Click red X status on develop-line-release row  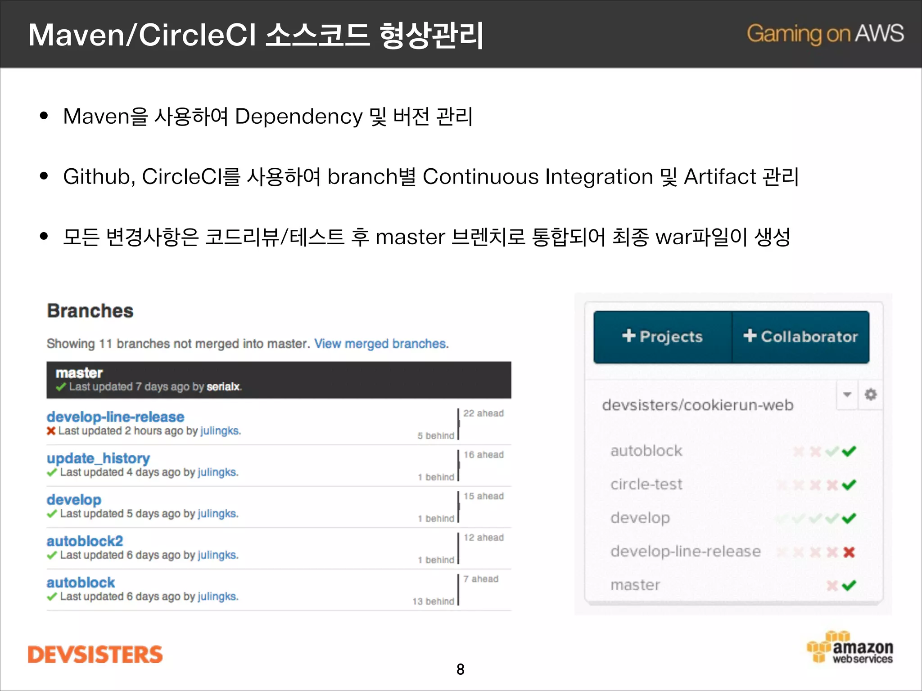point(51,431)
